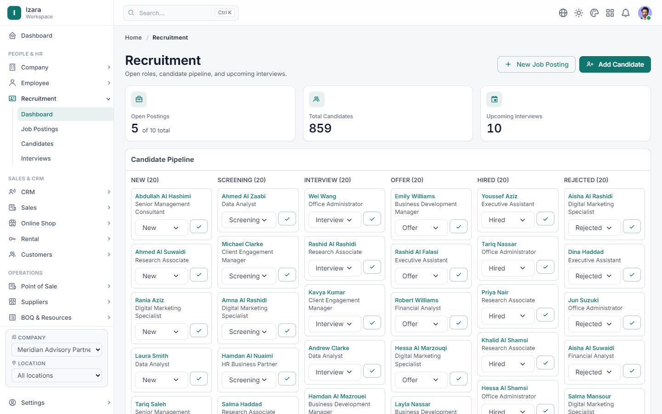Toggle light theme sun icon
The width and height of the screenshot is (662, 414).
click(579, 13)
